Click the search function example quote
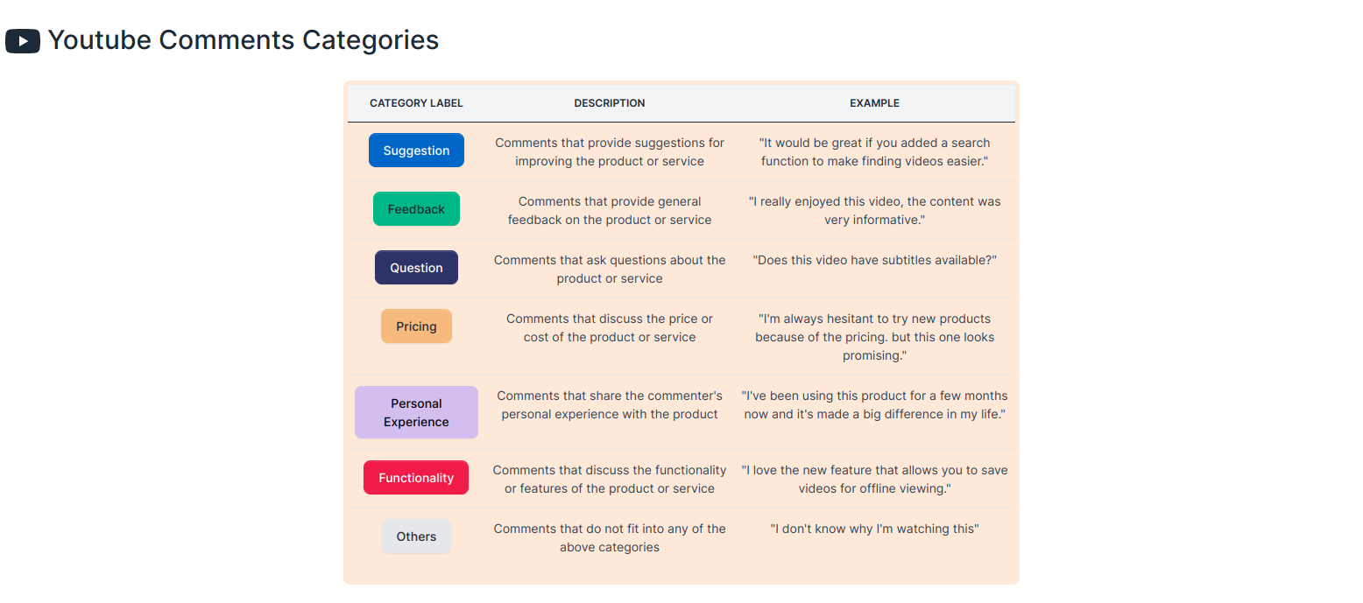This screenshot has width=1363, height=603. tap(874, 151)
